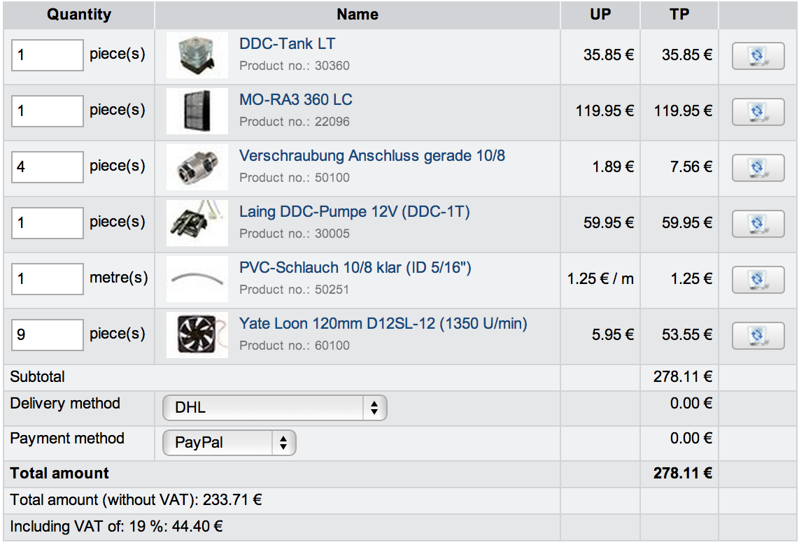Click quantity field for Yate Loon fans
The image size is (799, 547).
tap(47, 335)
